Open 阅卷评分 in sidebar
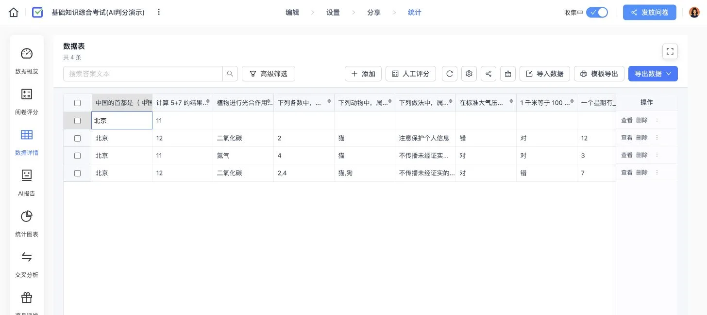Viewport: 707px width, 315px height. tap(27, 101)
